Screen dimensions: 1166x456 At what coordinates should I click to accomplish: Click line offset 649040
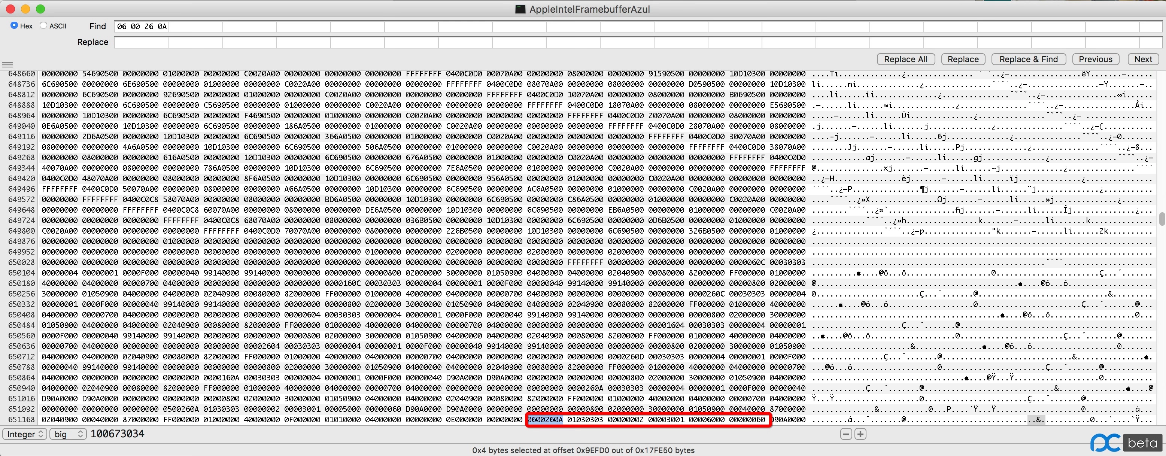(x=21, y=126)
